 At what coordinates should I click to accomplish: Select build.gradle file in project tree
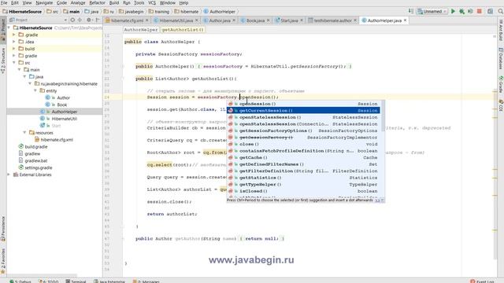tap(36, 147)
